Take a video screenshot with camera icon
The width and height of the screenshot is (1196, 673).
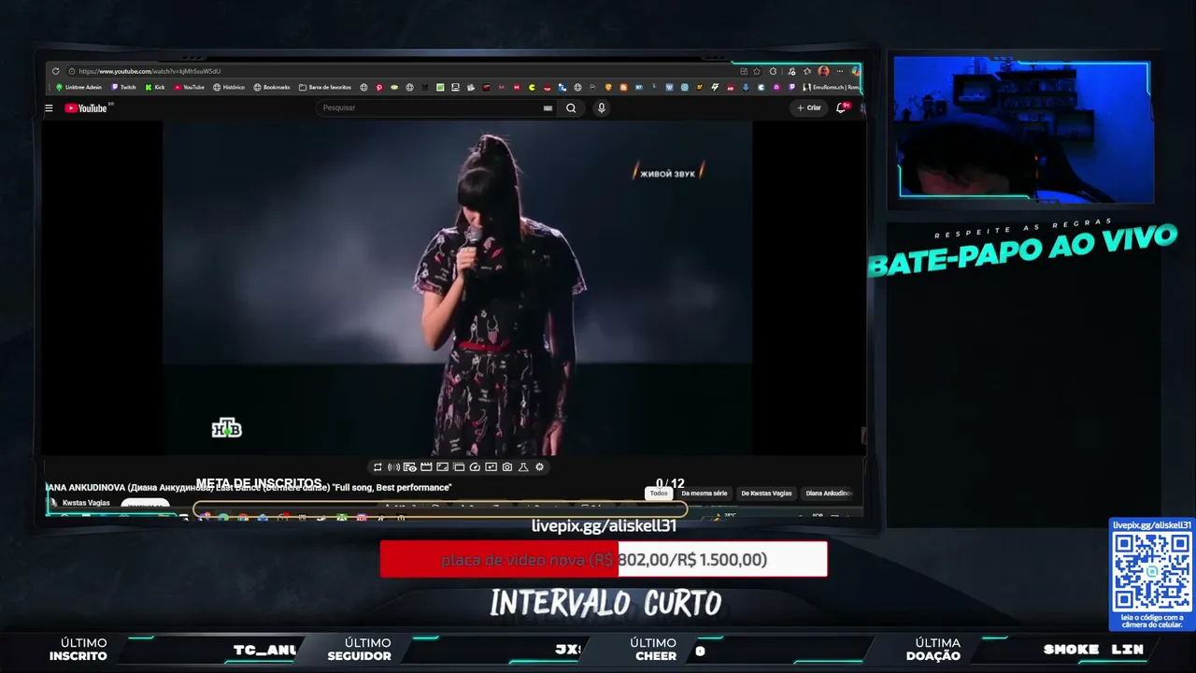click(x=506, y=467)
